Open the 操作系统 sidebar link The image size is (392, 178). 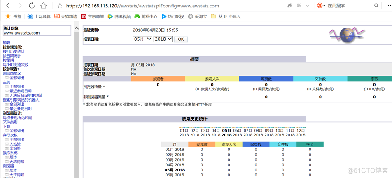click(x=10, y=153)
